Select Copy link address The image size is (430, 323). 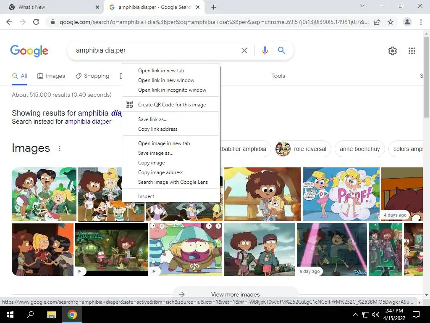point(171,129)
